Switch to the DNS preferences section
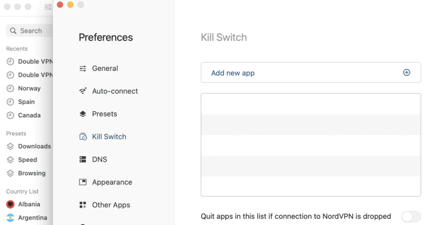 coord(99,159)
